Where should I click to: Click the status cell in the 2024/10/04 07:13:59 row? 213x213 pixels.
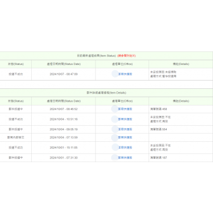click(16, 138)
